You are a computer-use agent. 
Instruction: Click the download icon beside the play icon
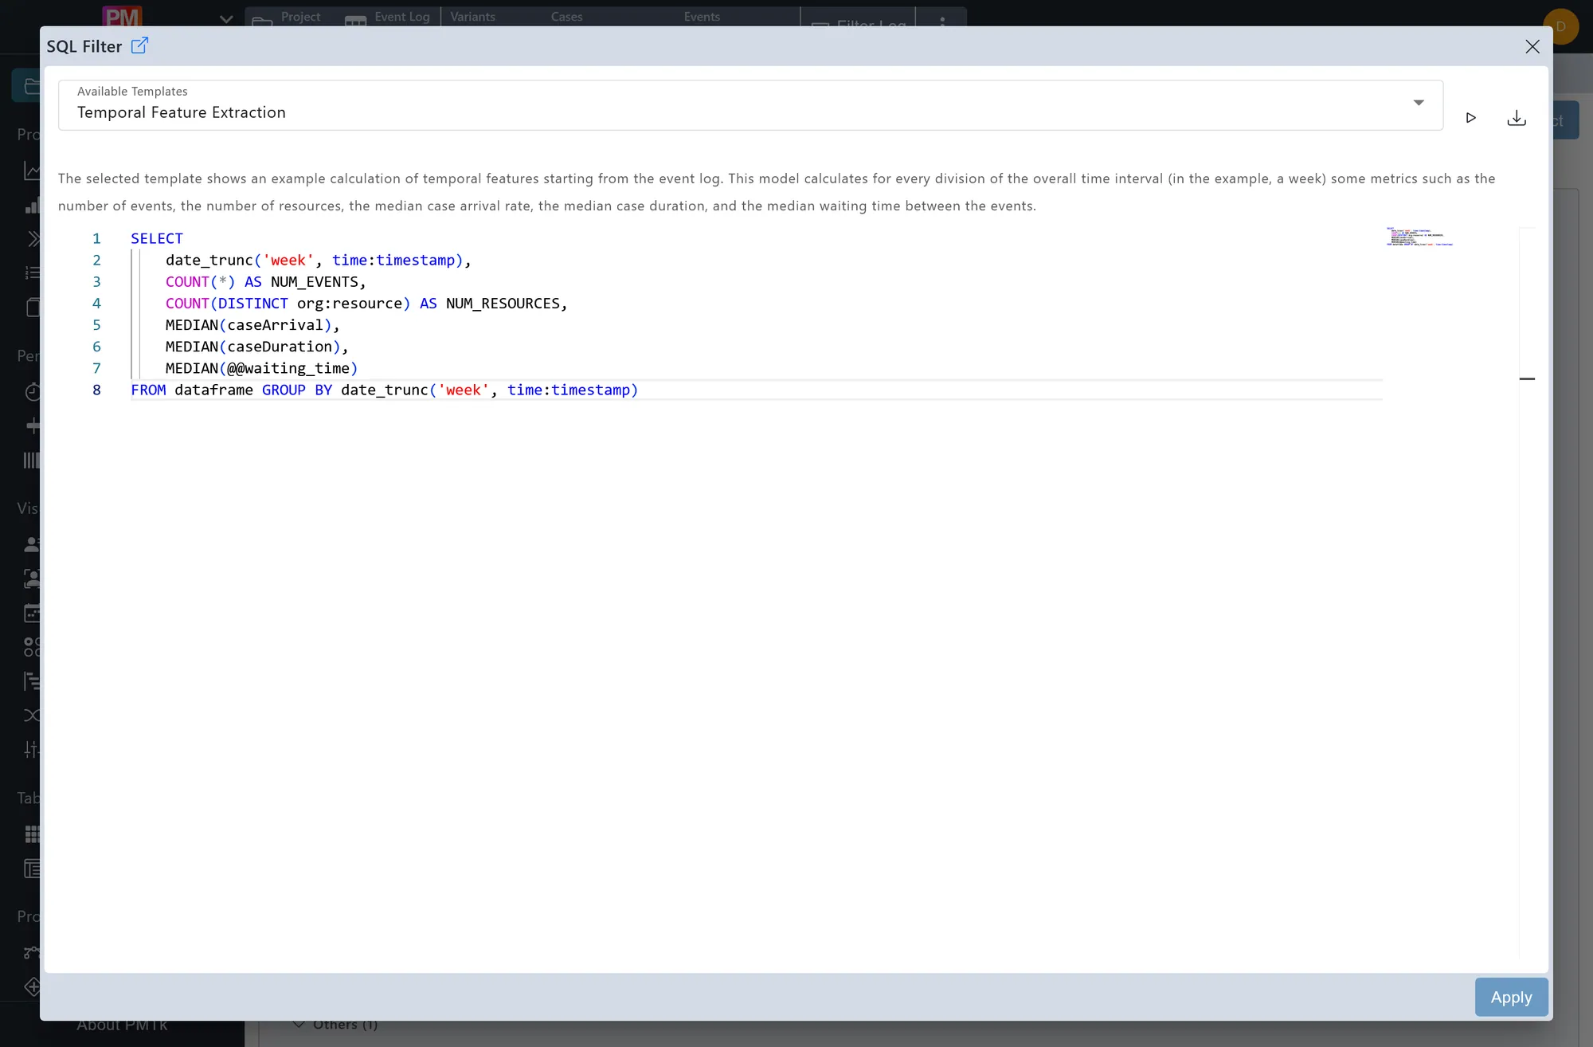tap(1517, 118)
